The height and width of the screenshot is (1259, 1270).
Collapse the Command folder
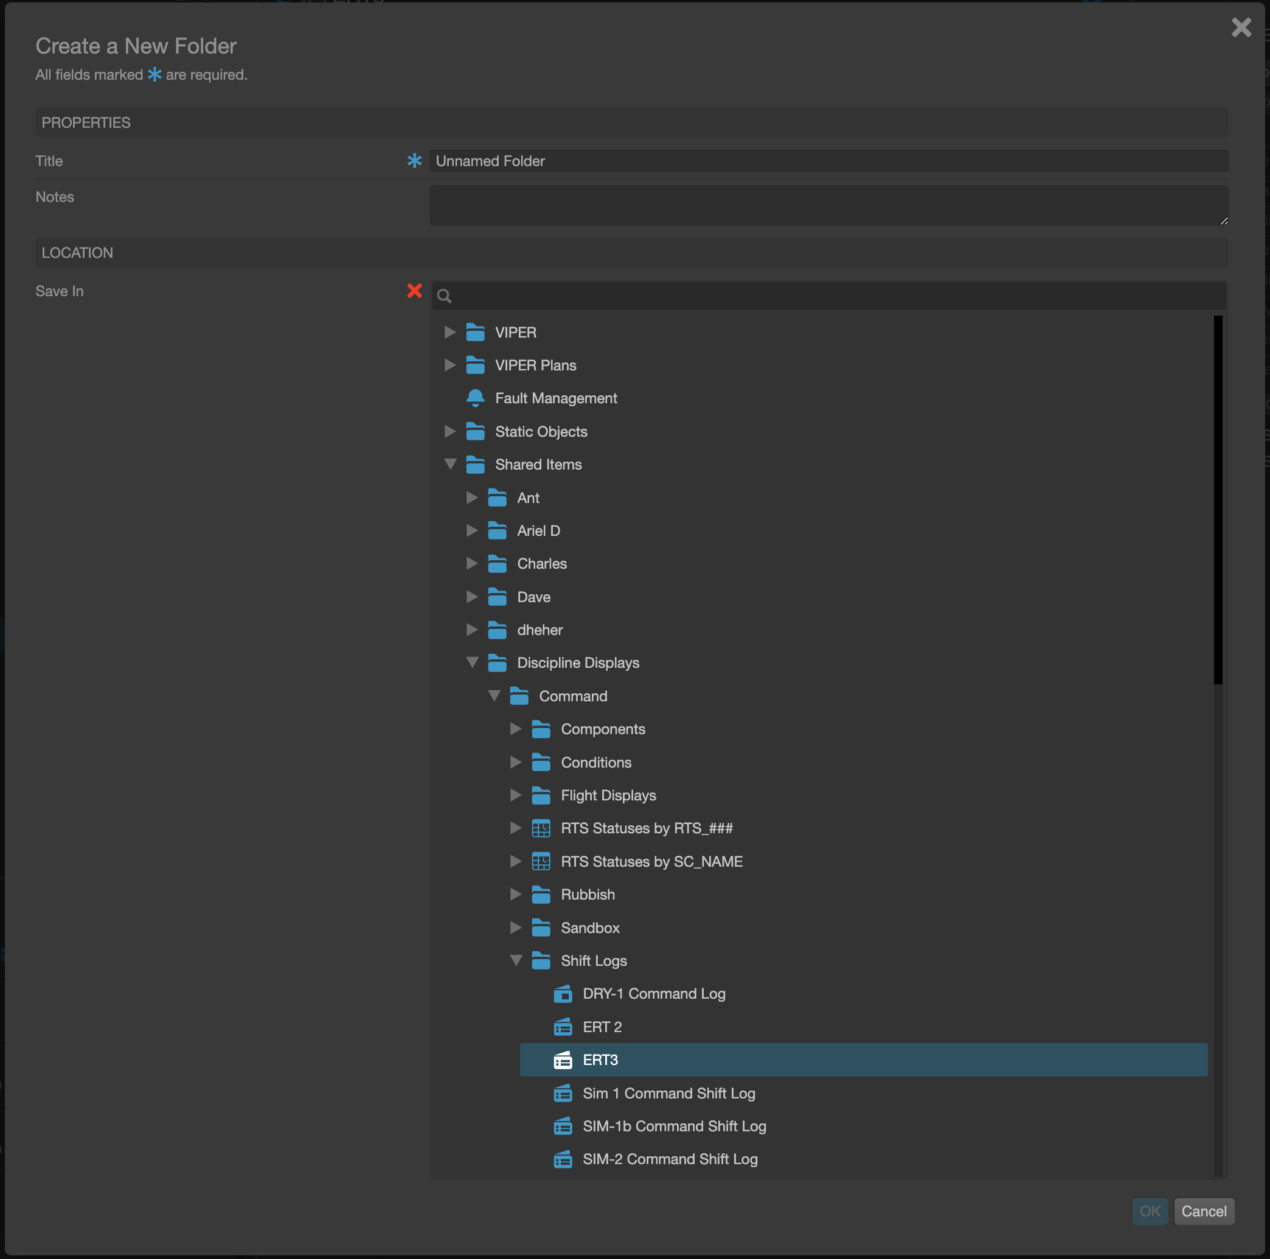tap(494, 696)
